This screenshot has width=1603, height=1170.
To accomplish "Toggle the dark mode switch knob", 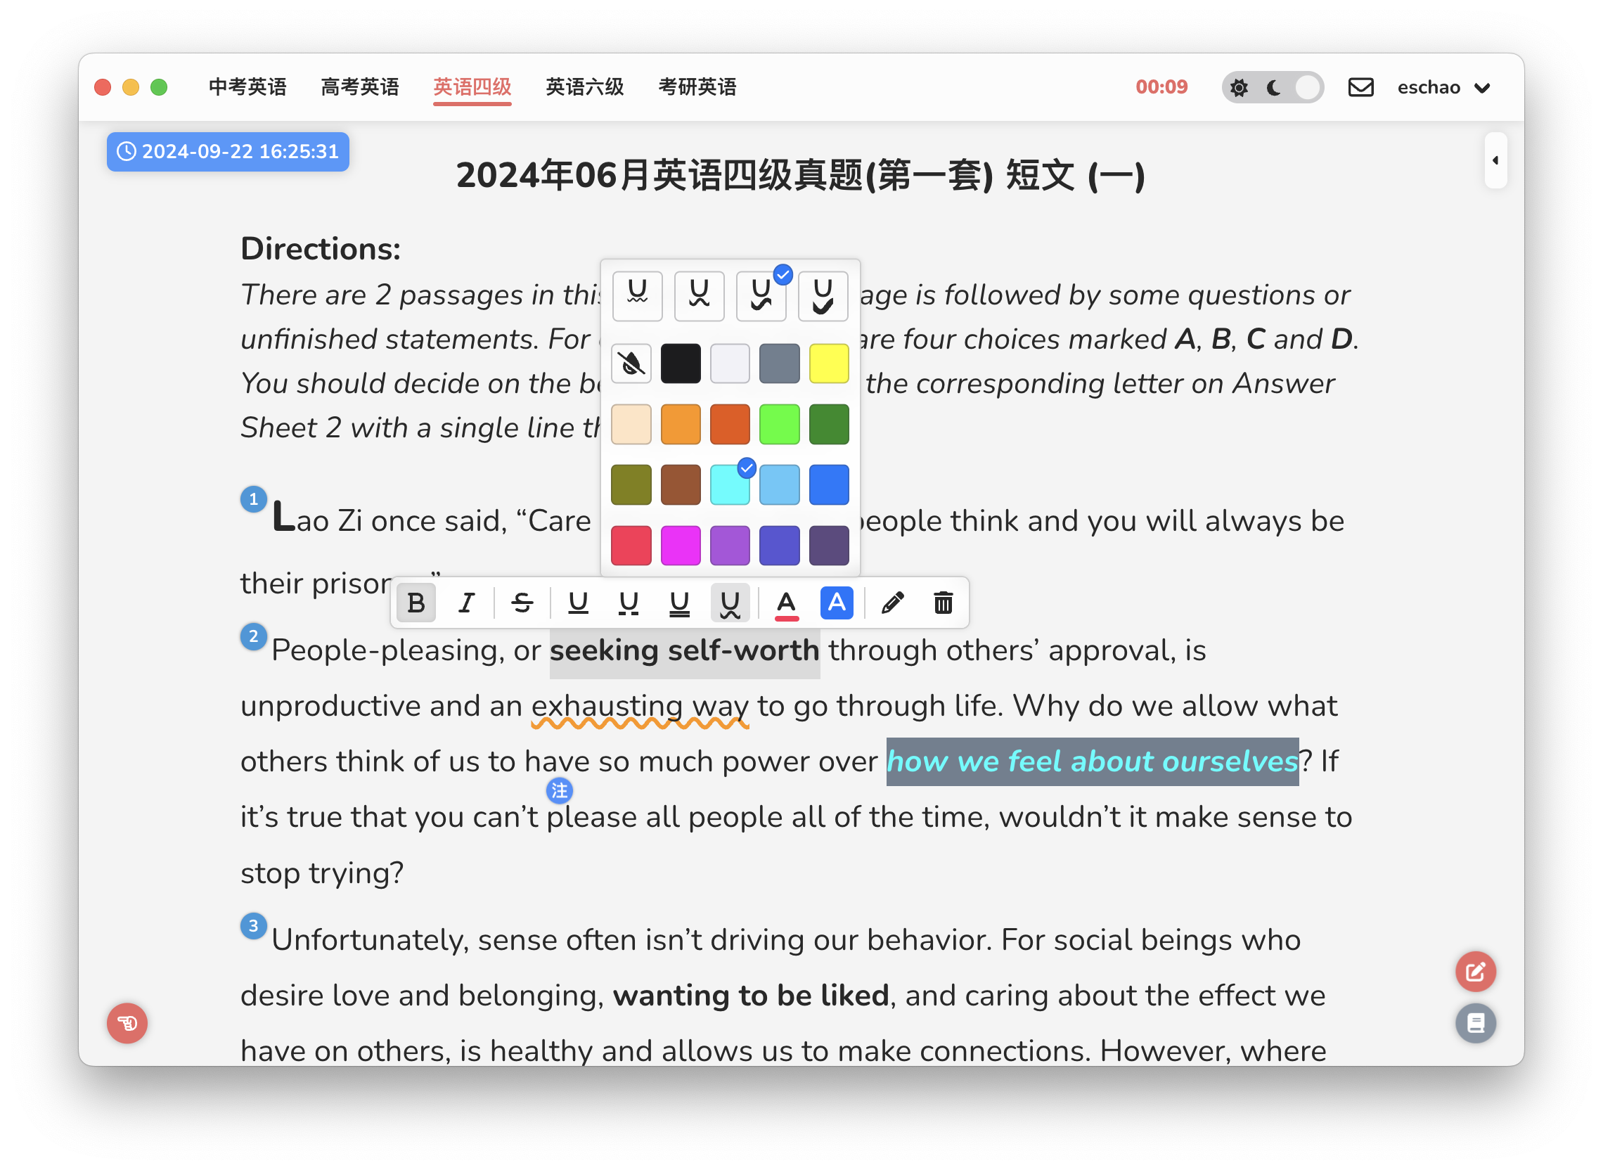I will coord(1308,88).
